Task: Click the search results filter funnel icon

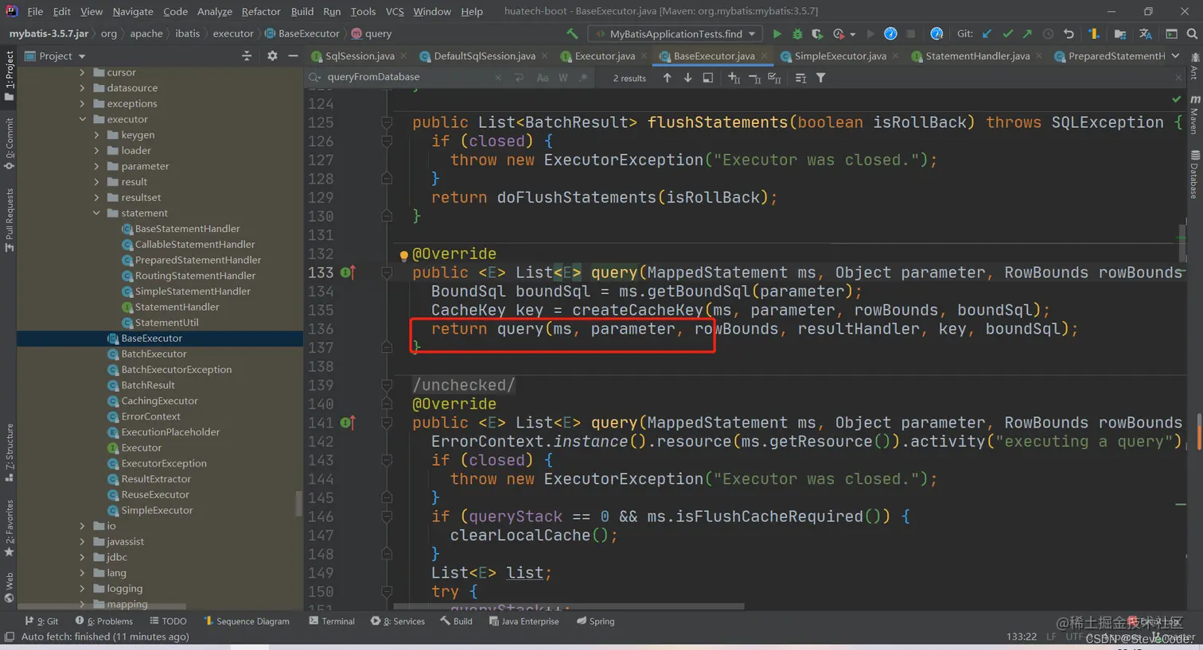Action: point(820,78)
